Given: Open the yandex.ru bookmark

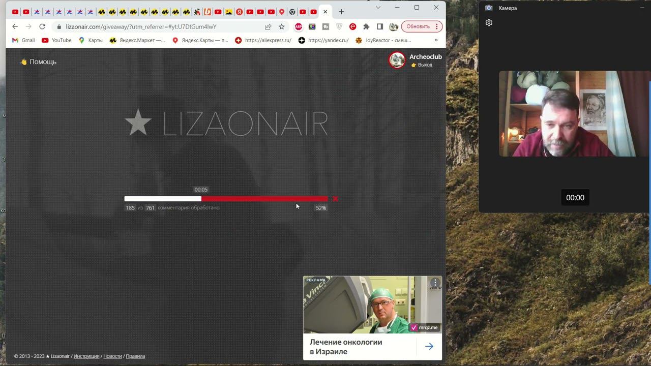Looking at the screenshot, I should pyautogui.click(x=323, y=40).
